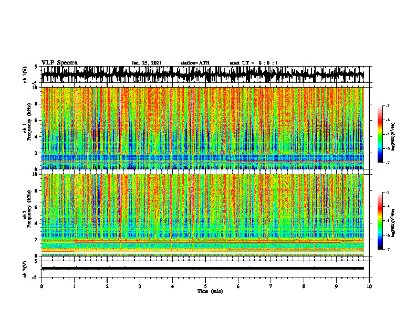Select the "station= ATH" header text
The height and width of the screenshot is (321, 416).
click(x=195, y=63)
